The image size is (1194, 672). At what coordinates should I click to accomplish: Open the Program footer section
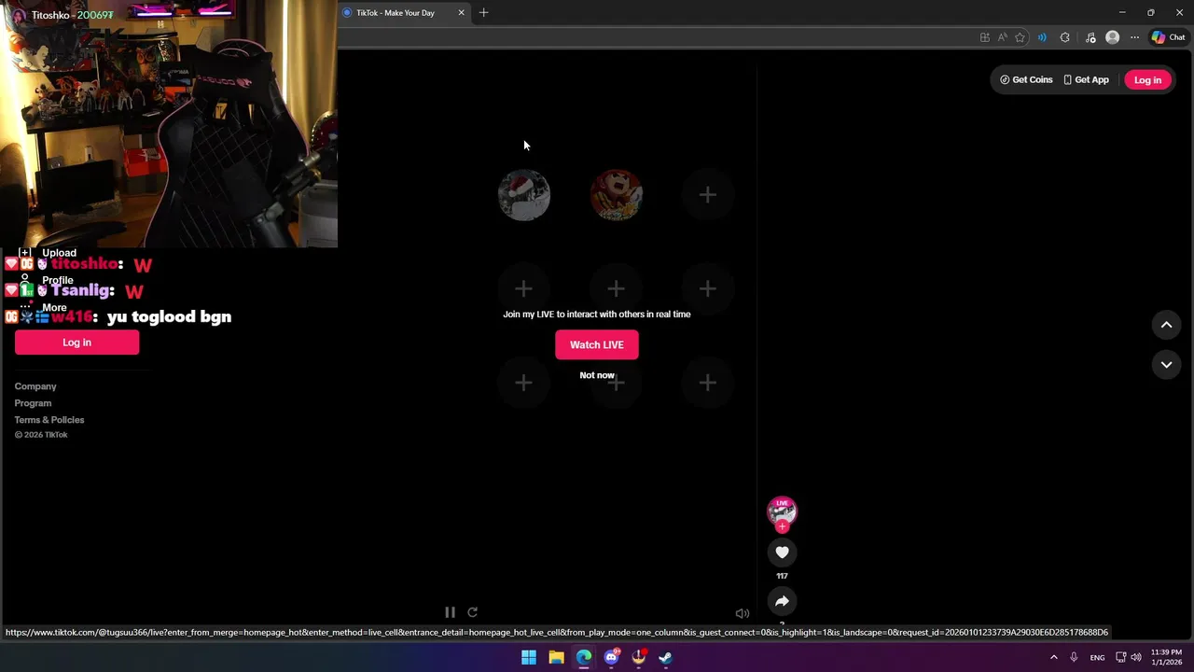tap(33, 403)
